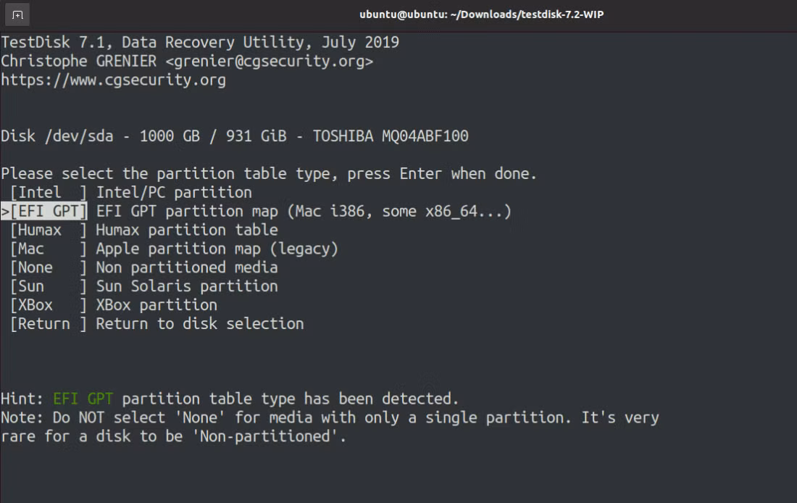Image resolution: width=797 pixels, height=503 pixels.
Task: Select [None] non partitioned media option
Action: tap(49, 267)
